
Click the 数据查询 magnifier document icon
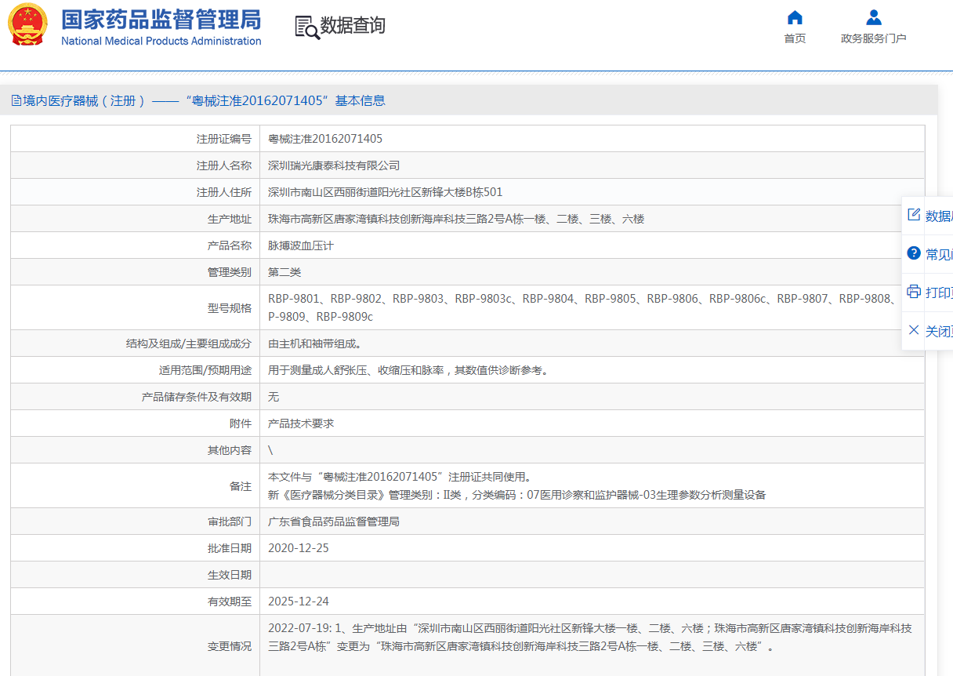pos(306,27)
